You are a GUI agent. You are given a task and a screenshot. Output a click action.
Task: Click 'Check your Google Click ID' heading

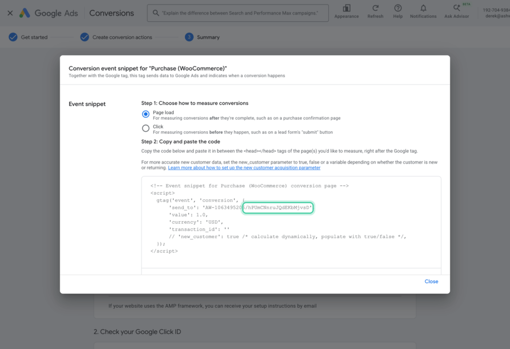pos(137,332)
